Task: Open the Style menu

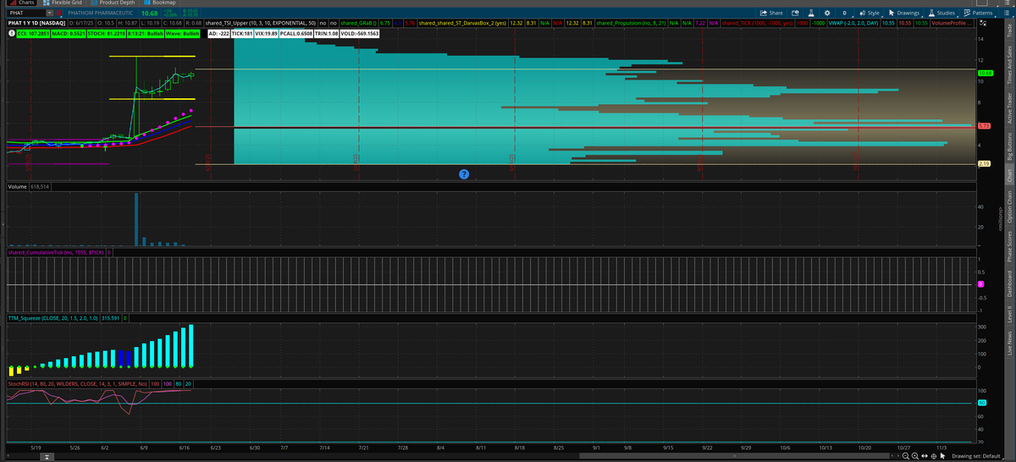Action: pyautogui.click(x=870, y=13)
